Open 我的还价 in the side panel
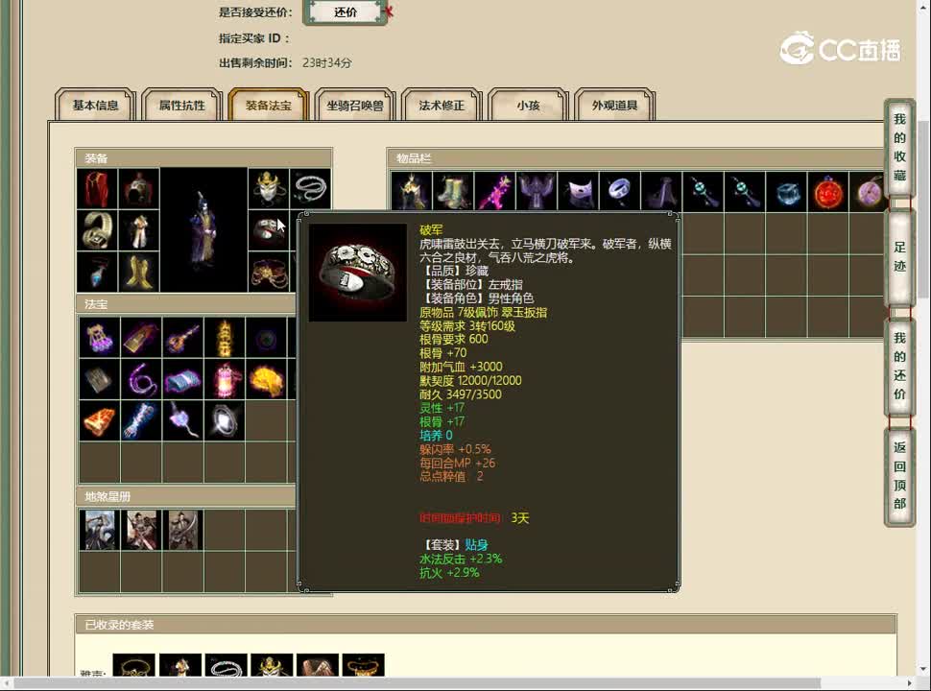The width and height of the screenshot is (931, 691). coord(899,366)
